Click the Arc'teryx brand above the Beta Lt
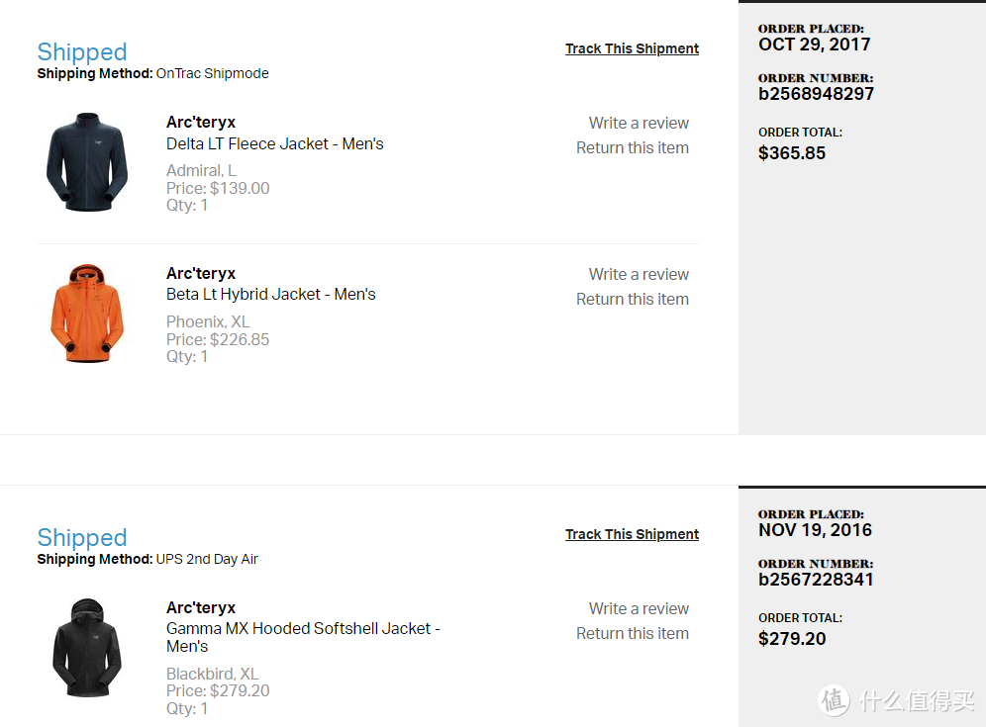 [x=201, y=273]
